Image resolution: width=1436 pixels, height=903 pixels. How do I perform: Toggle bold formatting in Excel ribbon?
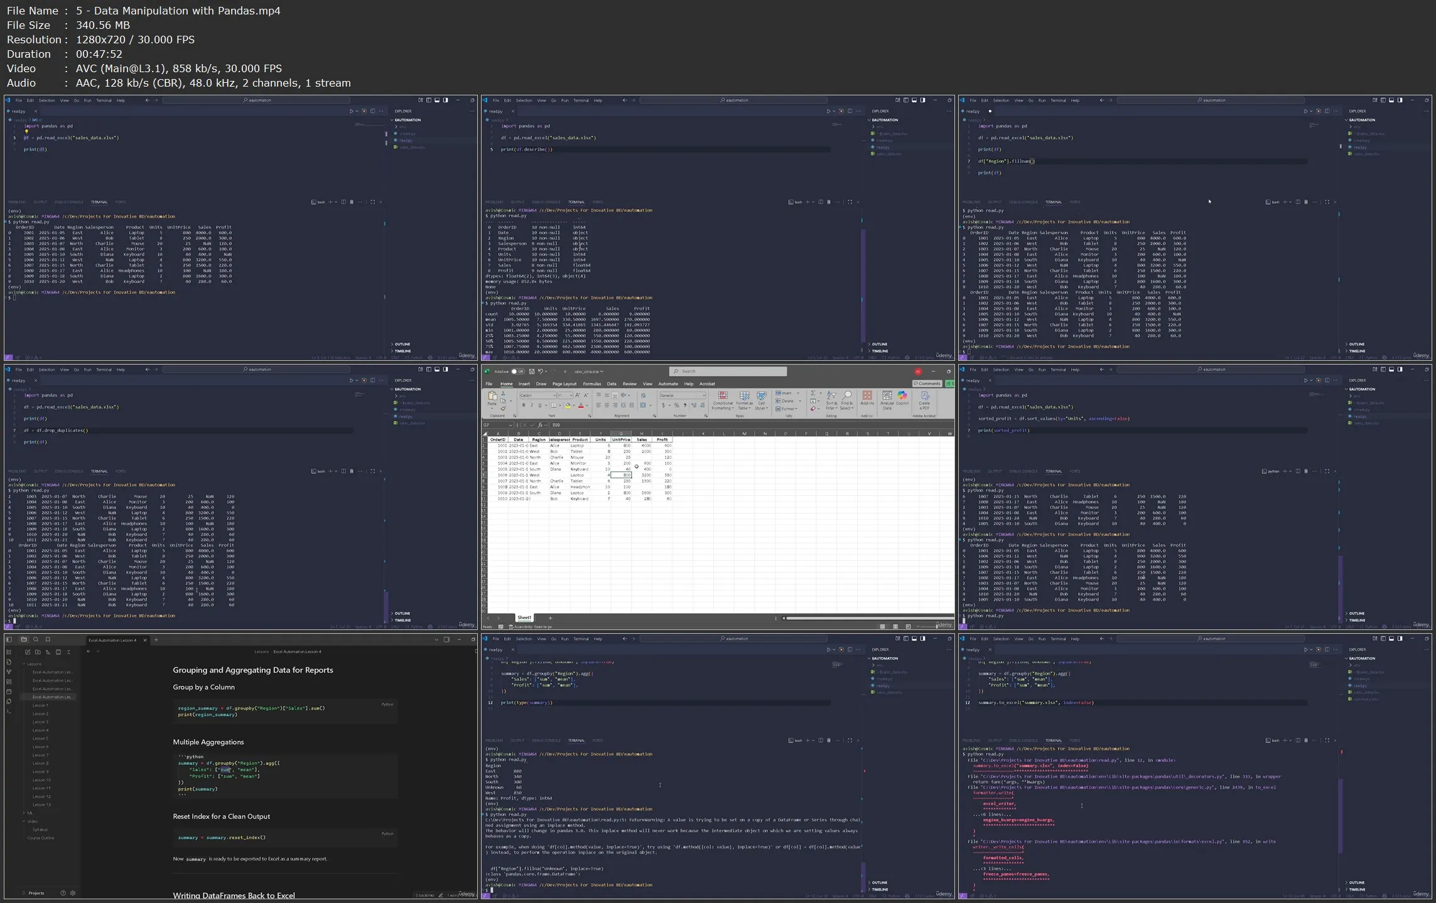(524, 405)
